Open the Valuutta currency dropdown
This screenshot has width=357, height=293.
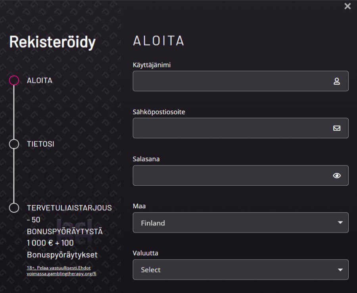tap(234, 270)
